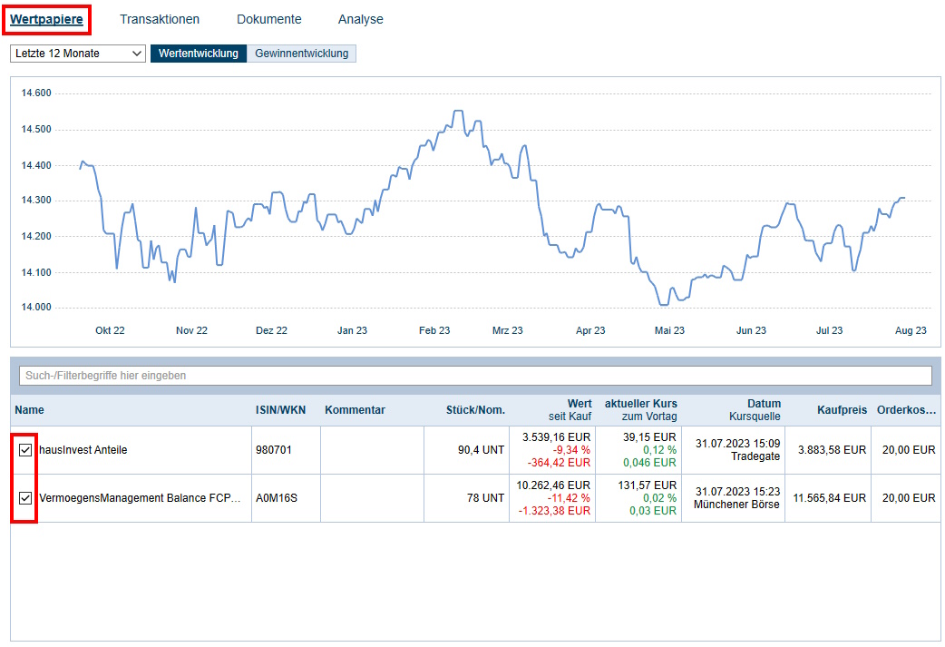This screenshot has height=647, width=945.
Task: Open the Dokumente tab
Action: coord(268,19)
